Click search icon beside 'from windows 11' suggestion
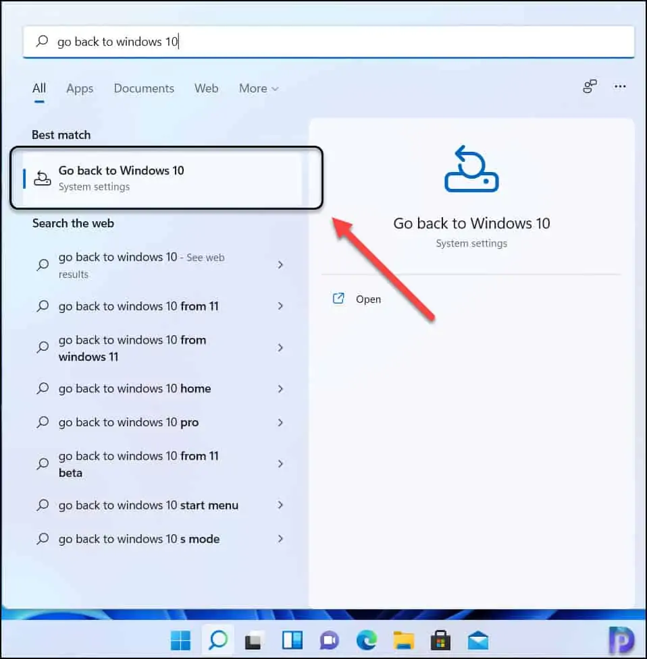The height and width of the screenshot is (659, 647). pos(43,347)
